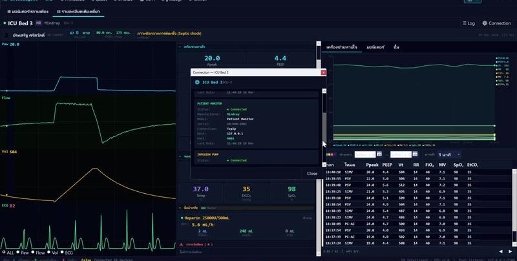Image resolution: width=517 pixels, height=261 pixels.
Task: Click the 98 SpO₂ vital tile
Action: 291,191
